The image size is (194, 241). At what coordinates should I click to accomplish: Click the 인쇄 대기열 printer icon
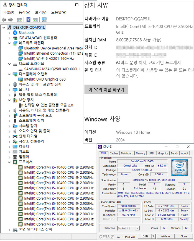(x=15, y=136)
